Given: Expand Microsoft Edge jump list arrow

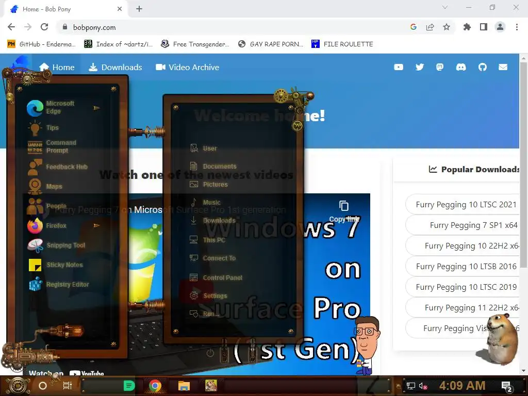Looking at the screenshot, I should coord(96,108).
